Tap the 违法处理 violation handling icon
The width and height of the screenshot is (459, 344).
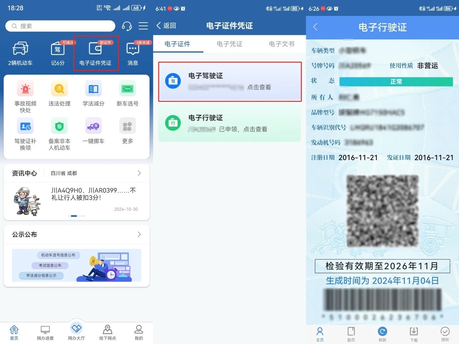pyautogui.click(x=59, y=89)
